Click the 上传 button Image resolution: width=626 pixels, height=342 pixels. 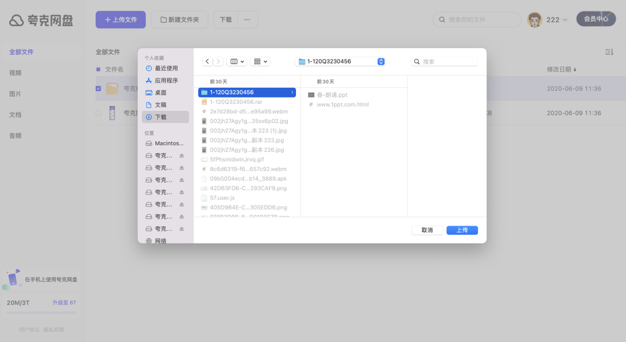461,230
